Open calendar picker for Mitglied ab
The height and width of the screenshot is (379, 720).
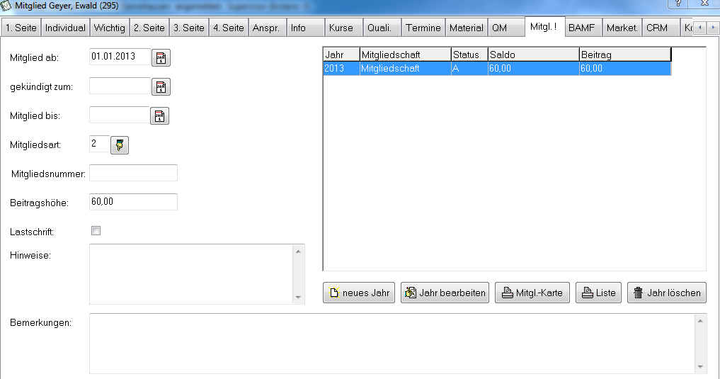(x=161, y=58)
